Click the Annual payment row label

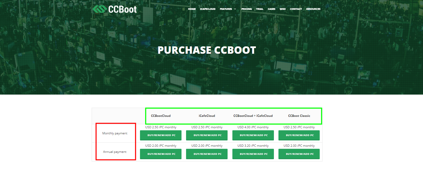[x=115, y=152]
